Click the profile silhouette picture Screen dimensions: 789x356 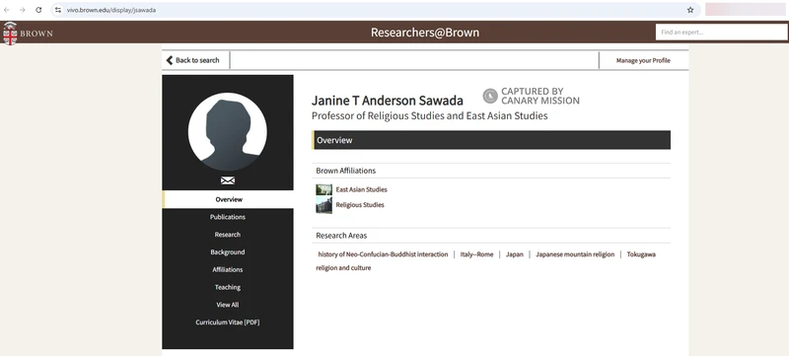click(228, 132)
